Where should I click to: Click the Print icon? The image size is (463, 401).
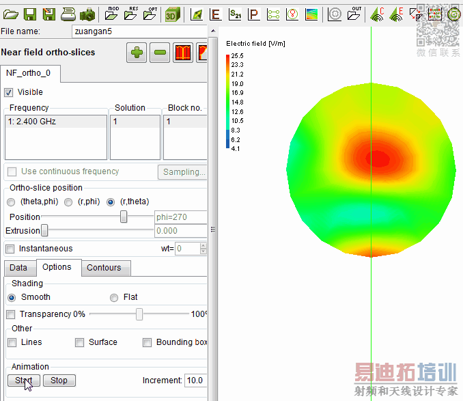[68, 14]
